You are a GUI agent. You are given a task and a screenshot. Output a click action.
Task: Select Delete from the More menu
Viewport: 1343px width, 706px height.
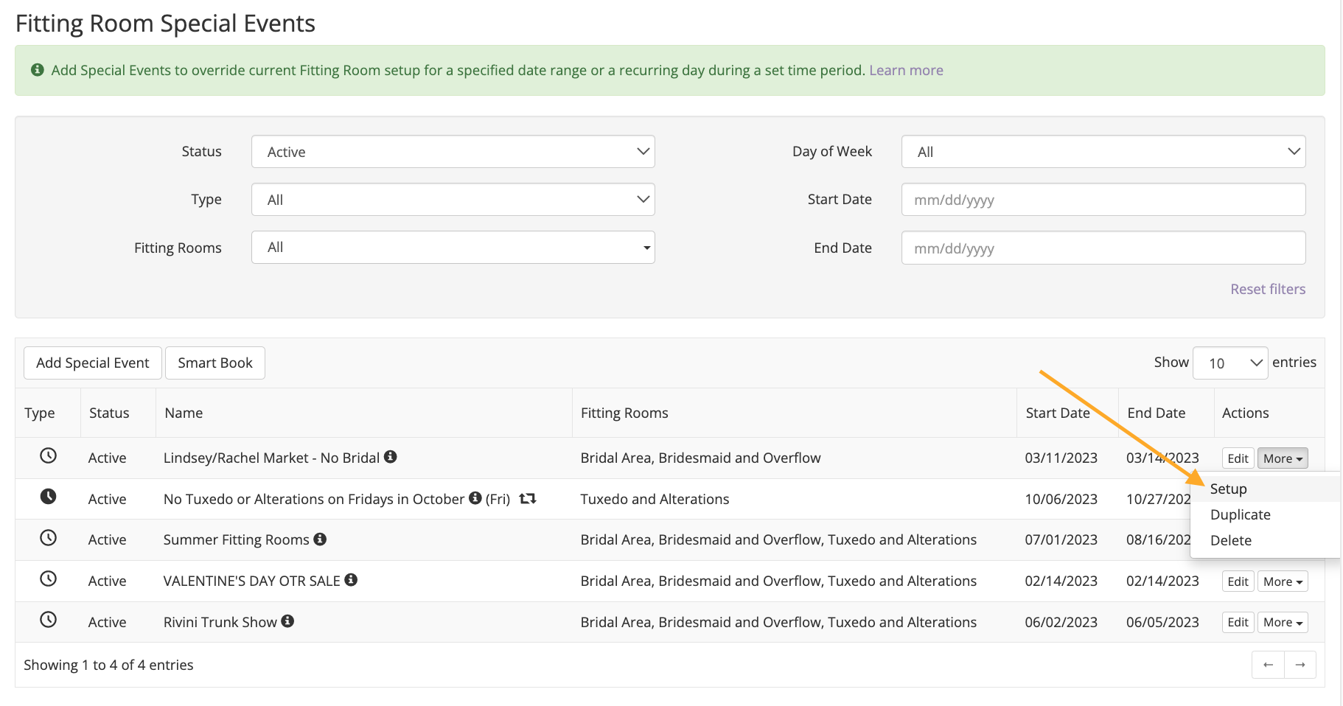[1265, 541]
